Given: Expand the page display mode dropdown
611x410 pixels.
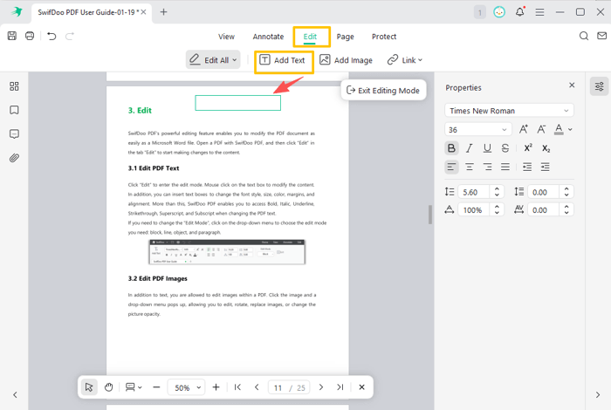Looking at the screenshot, I should tap(140, 387).
